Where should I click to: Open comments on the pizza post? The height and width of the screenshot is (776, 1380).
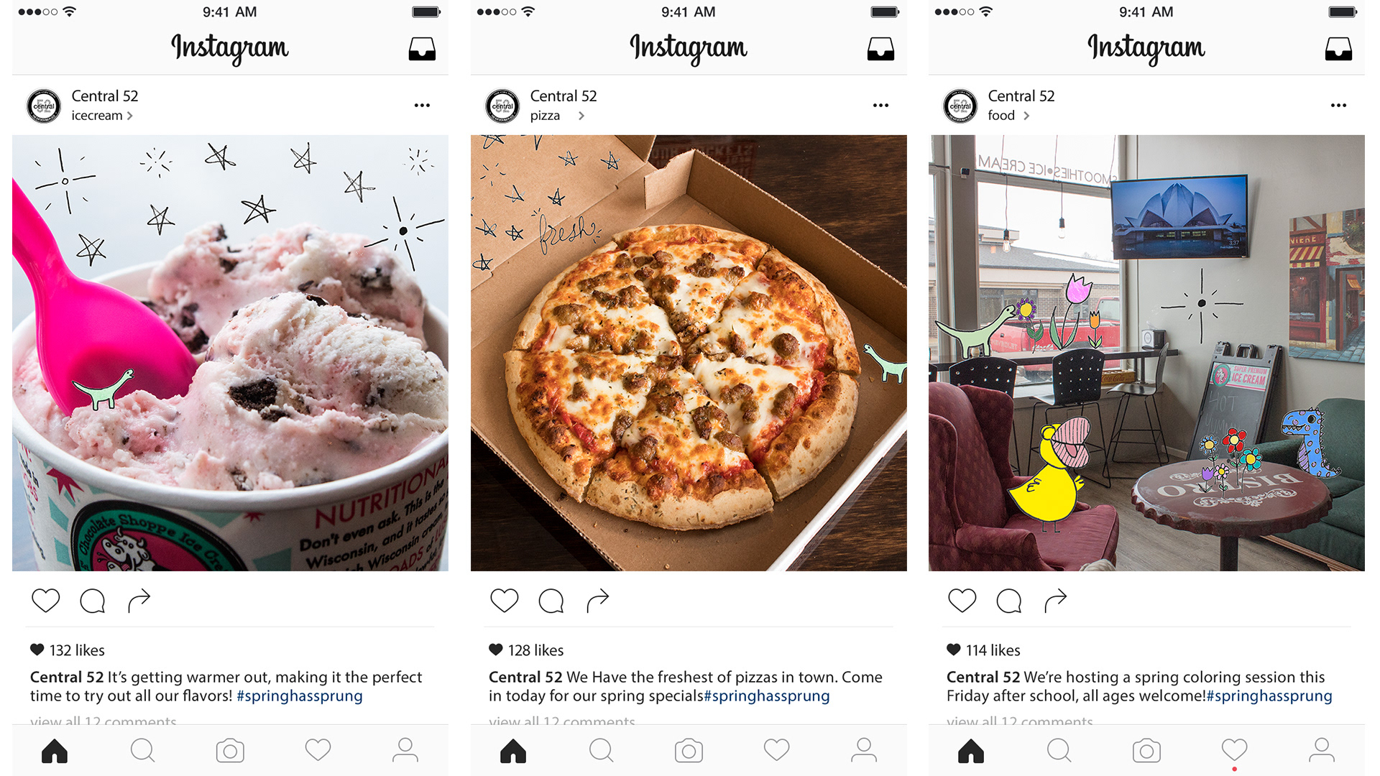point(551,601)
